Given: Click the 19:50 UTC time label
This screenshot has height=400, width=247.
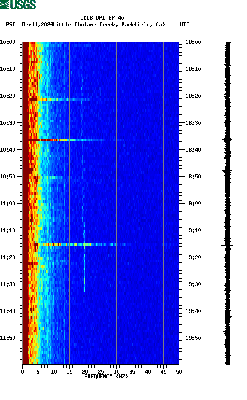Looking at the screenshot, I should pos(193,338).
